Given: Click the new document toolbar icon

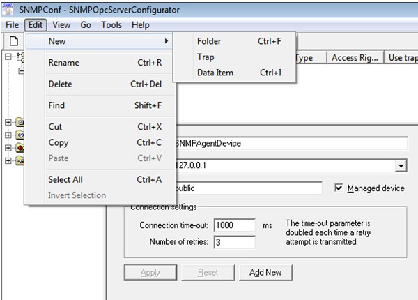Looking at the screenshot, I should click(x=14, y=41).
